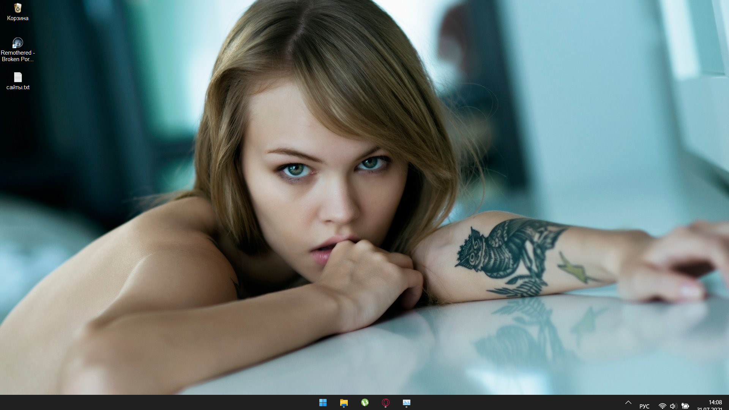This screenshot has width=729, height=410.
Task: Click the Корзина label text
Action: coord(17,18)
